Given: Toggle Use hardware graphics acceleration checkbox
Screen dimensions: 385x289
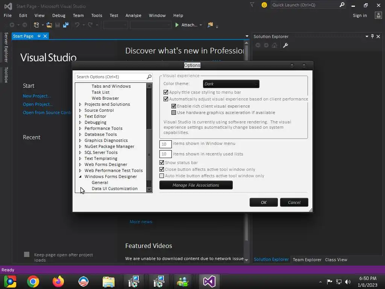Looking at the screenshot, I should (x=174, y=113).
